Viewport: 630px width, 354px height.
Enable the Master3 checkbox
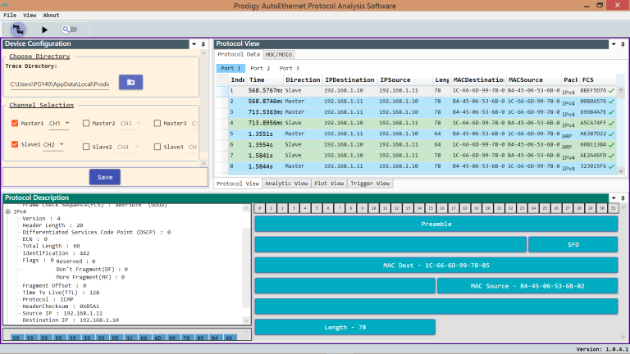pos(157,123)
